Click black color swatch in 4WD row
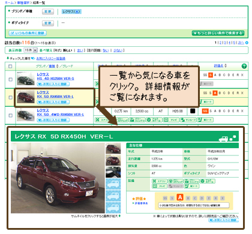This screenshot has width=252, height=234. point(193,111)
